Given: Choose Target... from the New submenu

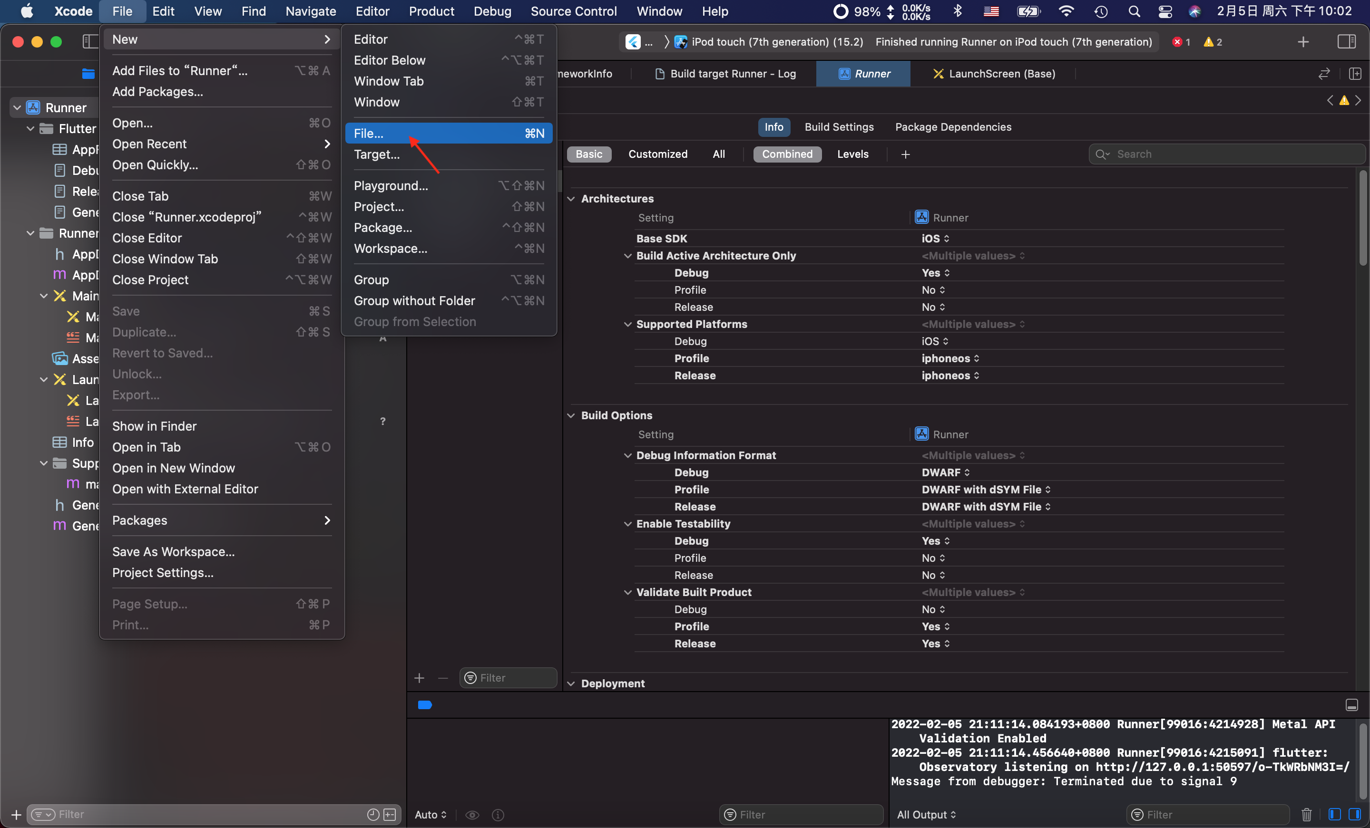Looking at the screenshot, I should [448, 154].
